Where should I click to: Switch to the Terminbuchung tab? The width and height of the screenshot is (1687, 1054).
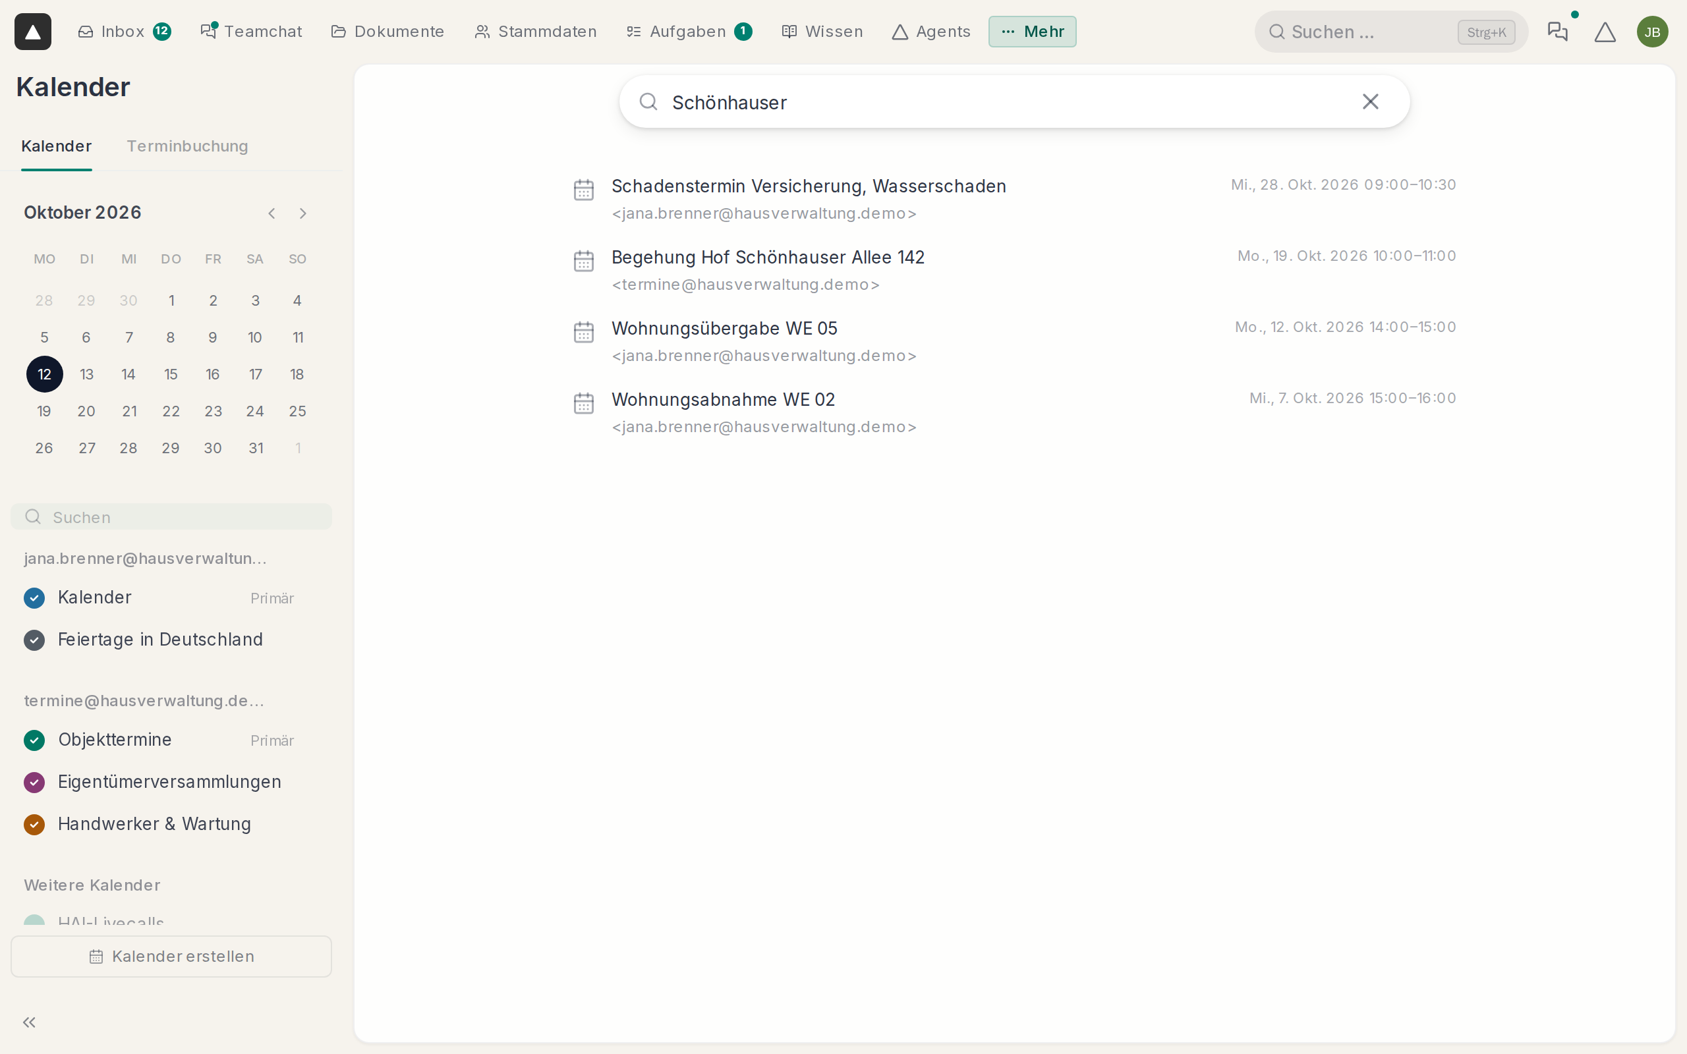coord(188,146)
